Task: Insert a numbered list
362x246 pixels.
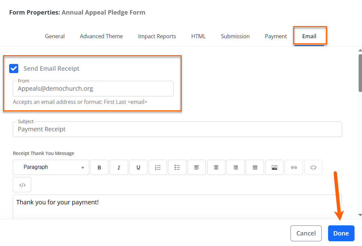Action: tap(158, 167)
